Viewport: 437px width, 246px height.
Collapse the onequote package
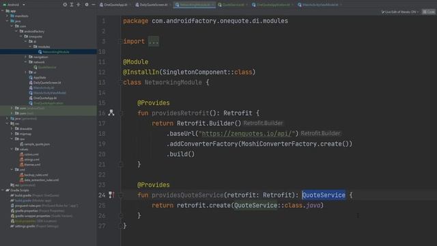[x=21, y=36]
